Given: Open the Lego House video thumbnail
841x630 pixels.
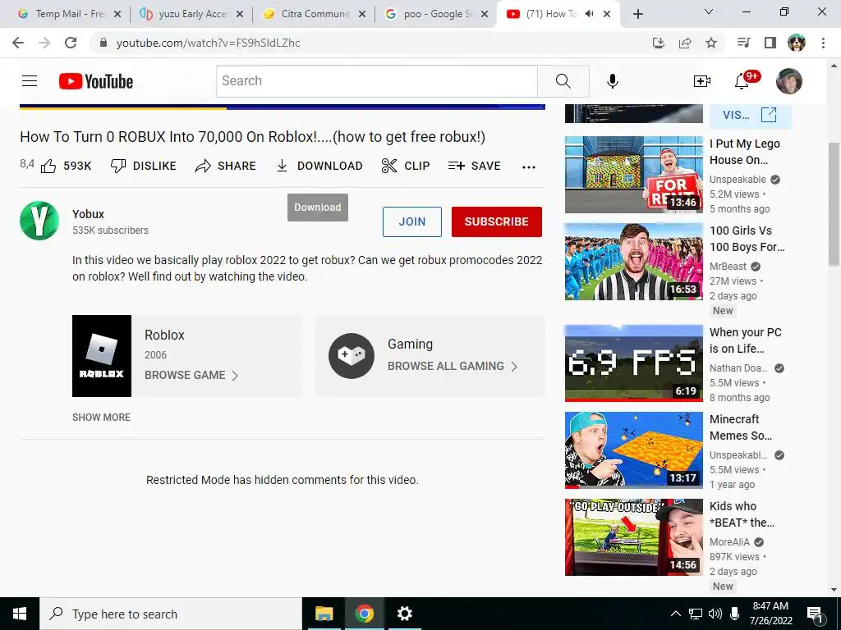Looking at the screenshot, I should [x=634, y=175].
